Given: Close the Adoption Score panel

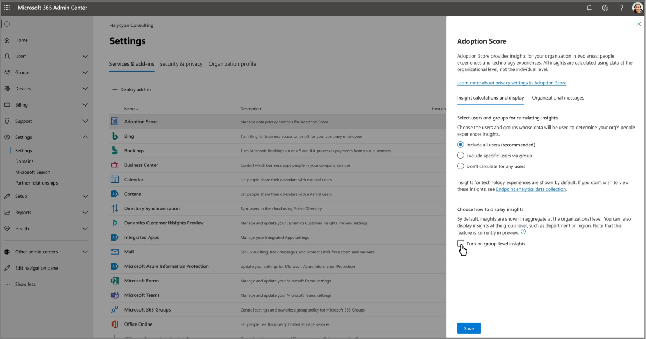Looking at the screenshot, I should tap(638, 24).
